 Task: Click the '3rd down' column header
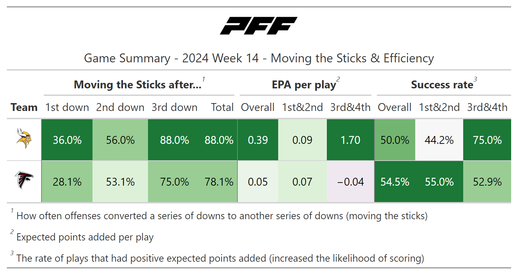(x=174, y=108)
